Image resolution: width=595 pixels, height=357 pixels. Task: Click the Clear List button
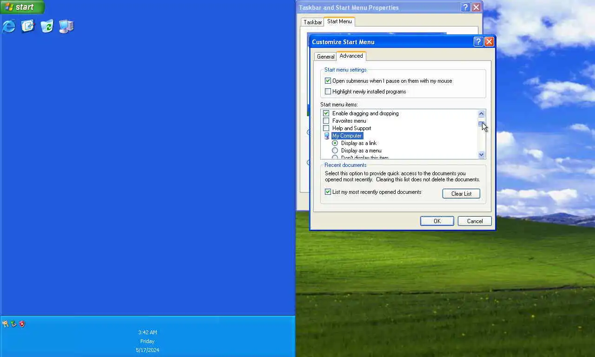[461, 193]
